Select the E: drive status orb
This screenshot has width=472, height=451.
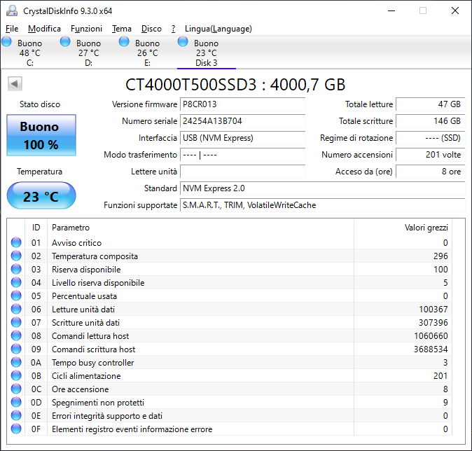click(x=124, y=41)
